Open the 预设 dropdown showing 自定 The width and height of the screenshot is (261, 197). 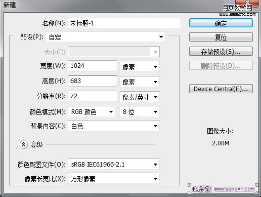(106, 36)
